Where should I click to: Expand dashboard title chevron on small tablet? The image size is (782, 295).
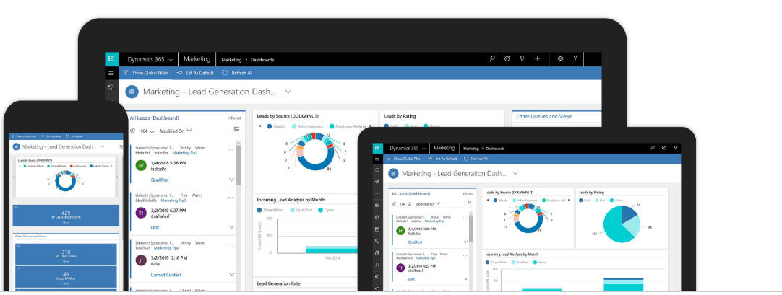(x=515, y=174)
